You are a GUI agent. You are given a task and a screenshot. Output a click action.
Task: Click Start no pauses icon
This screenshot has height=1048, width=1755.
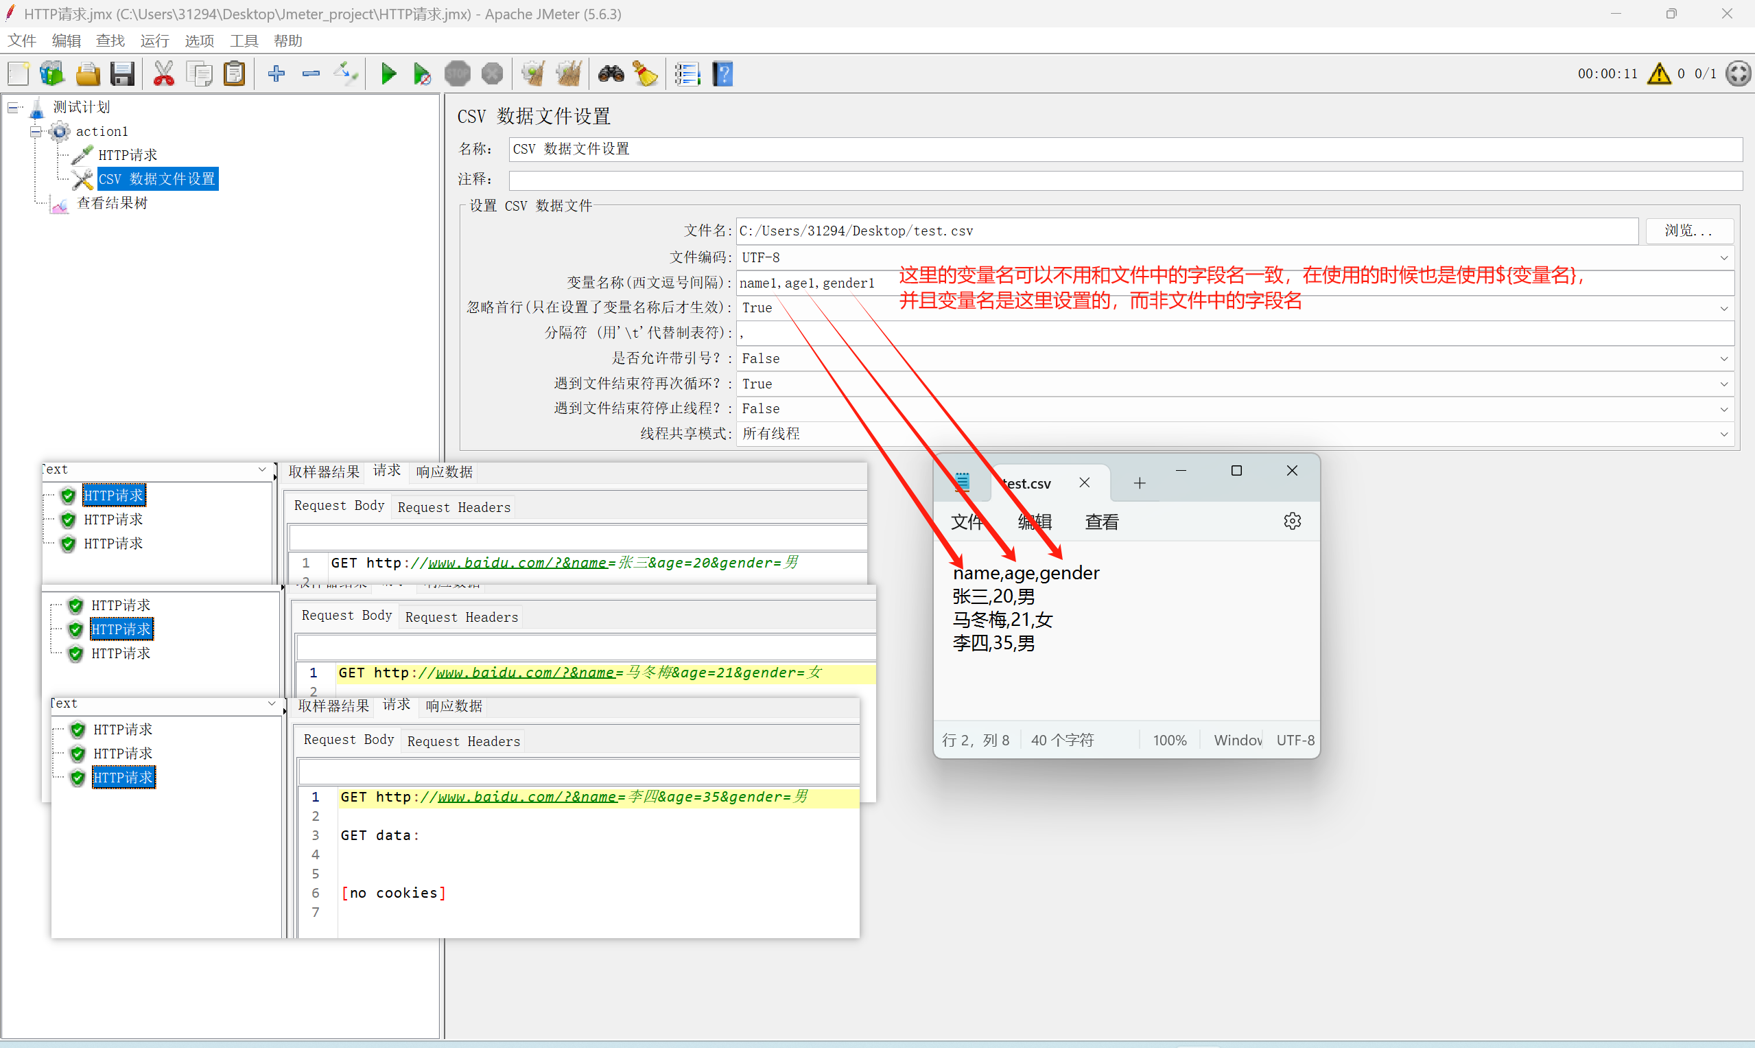point(422,73)
